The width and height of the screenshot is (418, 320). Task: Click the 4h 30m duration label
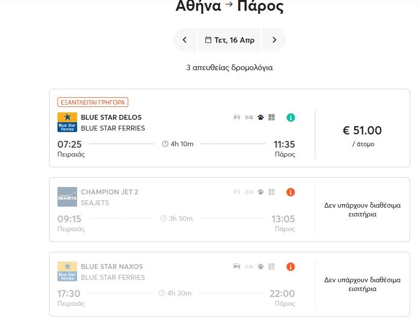(179, 293)
